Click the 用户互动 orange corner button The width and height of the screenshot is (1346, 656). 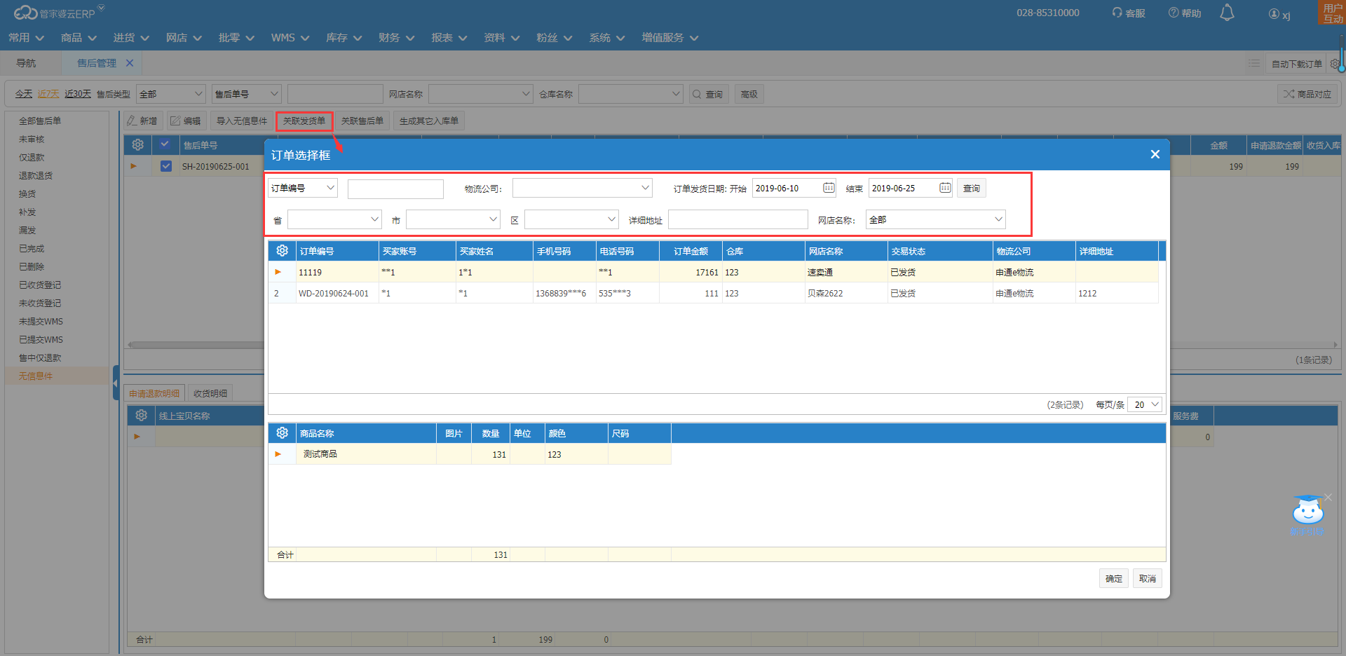pos(1332,13)
